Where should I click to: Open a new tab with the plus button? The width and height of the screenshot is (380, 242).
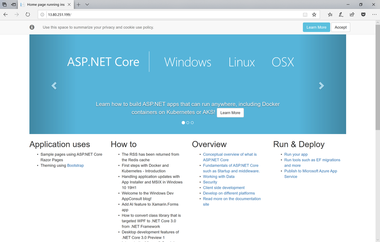78,4
